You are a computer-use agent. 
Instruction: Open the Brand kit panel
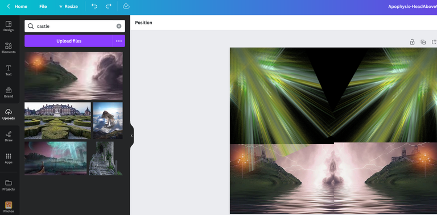point(9,92)
